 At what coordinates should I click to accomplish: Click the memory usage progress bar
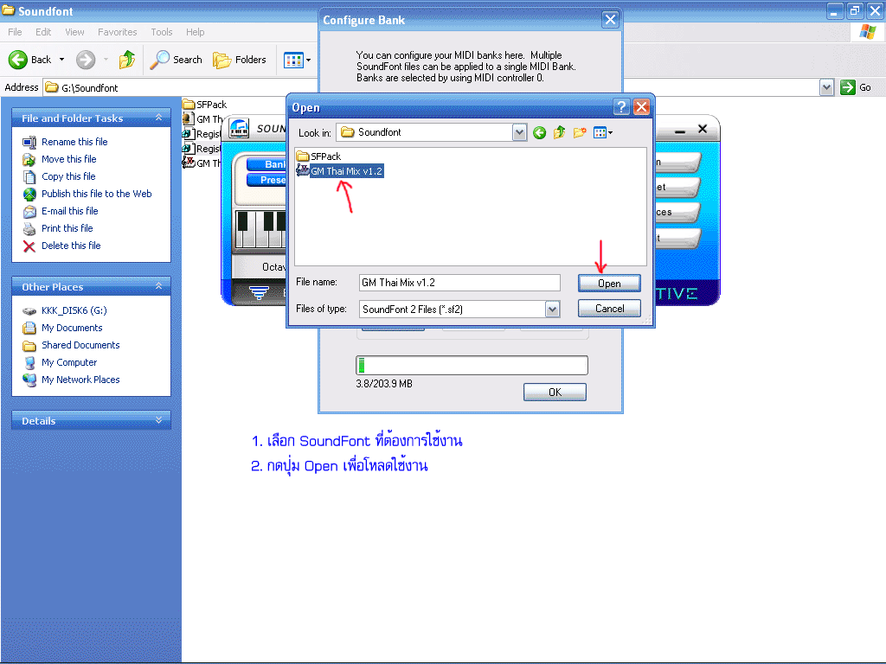click(x=472, y=366)
